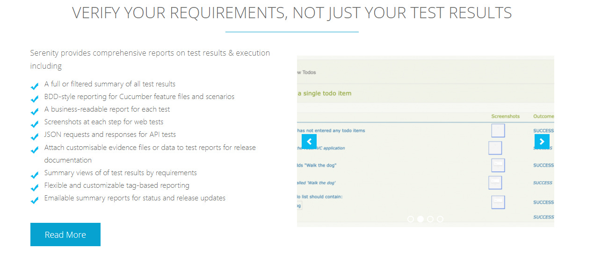The image size is (594, 263).
Task: Select the active second carousel dot
Action: [x=420, y=219]
